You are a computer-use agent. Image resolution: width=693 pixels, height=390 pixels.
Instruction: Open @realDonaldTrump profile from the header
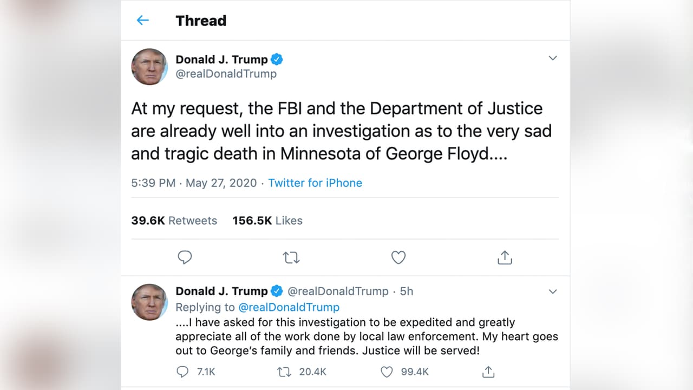[x=227, y=74]
